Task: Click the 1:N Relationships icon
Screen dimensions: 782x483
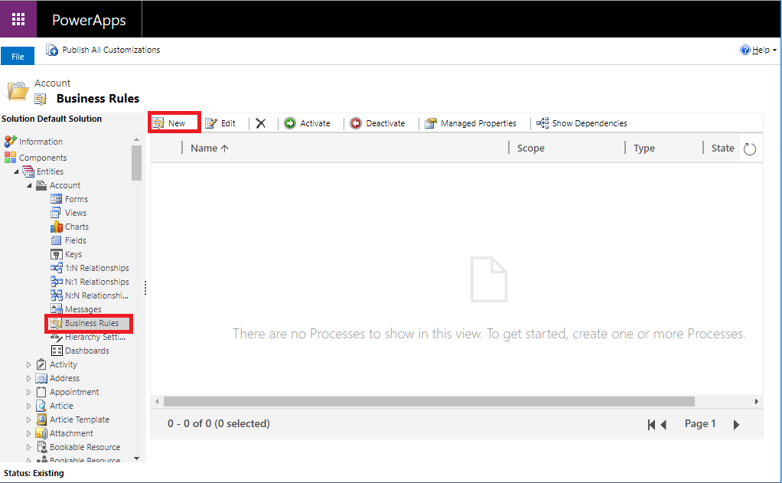Action: coord(57,268)
